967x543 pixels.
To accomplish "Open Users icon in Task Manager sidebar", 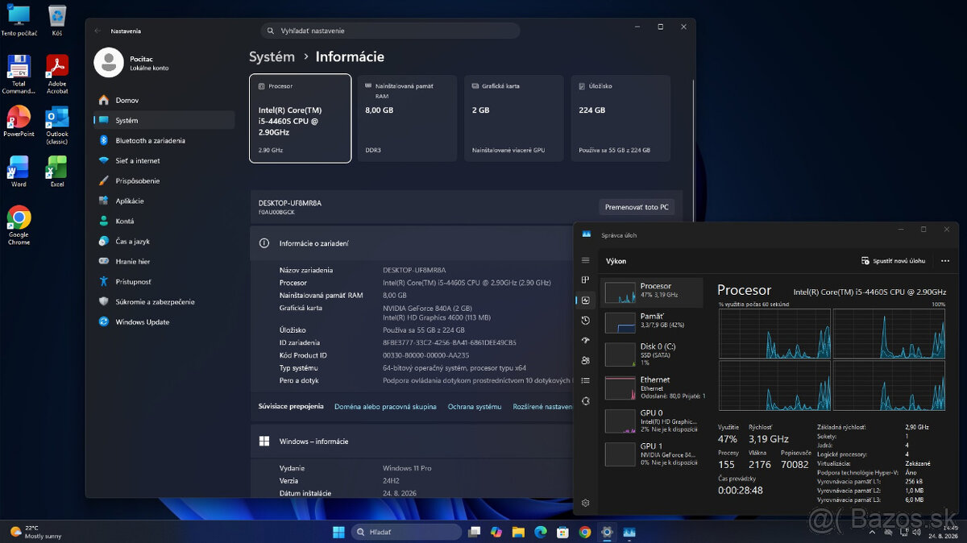I will pyautogui.click(x=586, y=360).
